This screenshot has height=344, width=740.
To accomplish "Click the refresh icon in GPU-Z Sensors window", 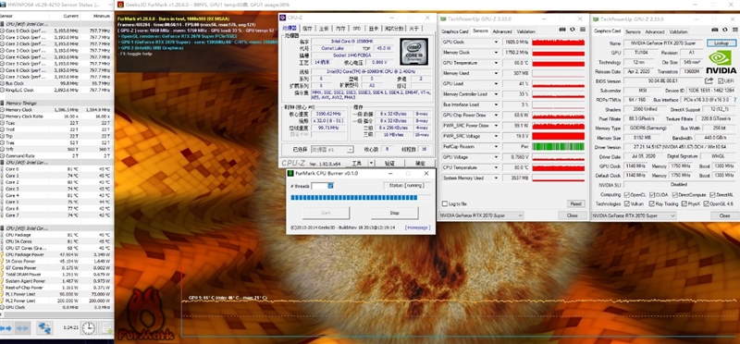I will [572, 30].
